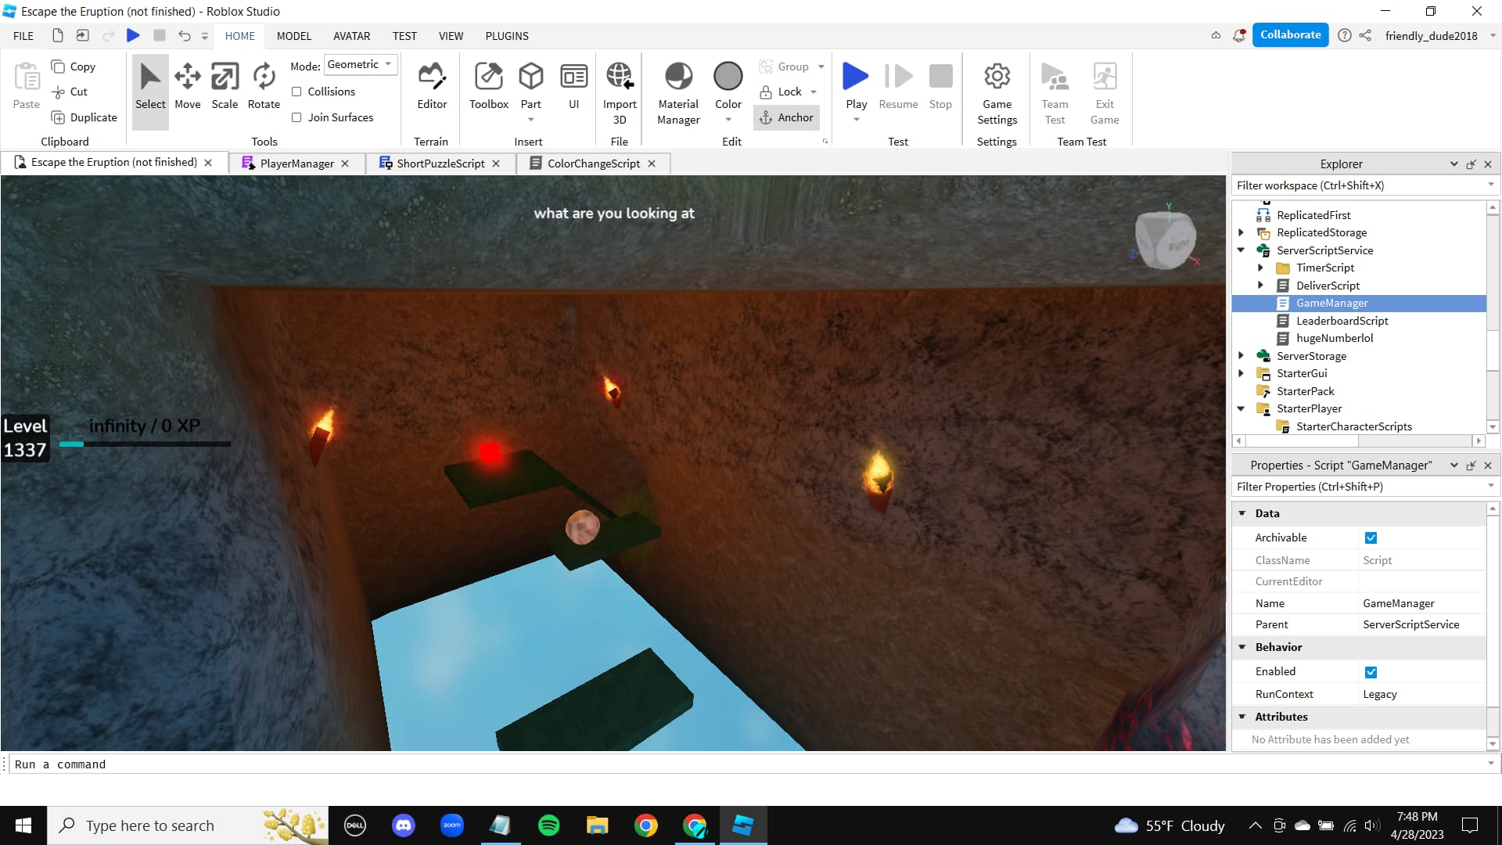
Task: Anchor the selected object
Action: point(787,117)
